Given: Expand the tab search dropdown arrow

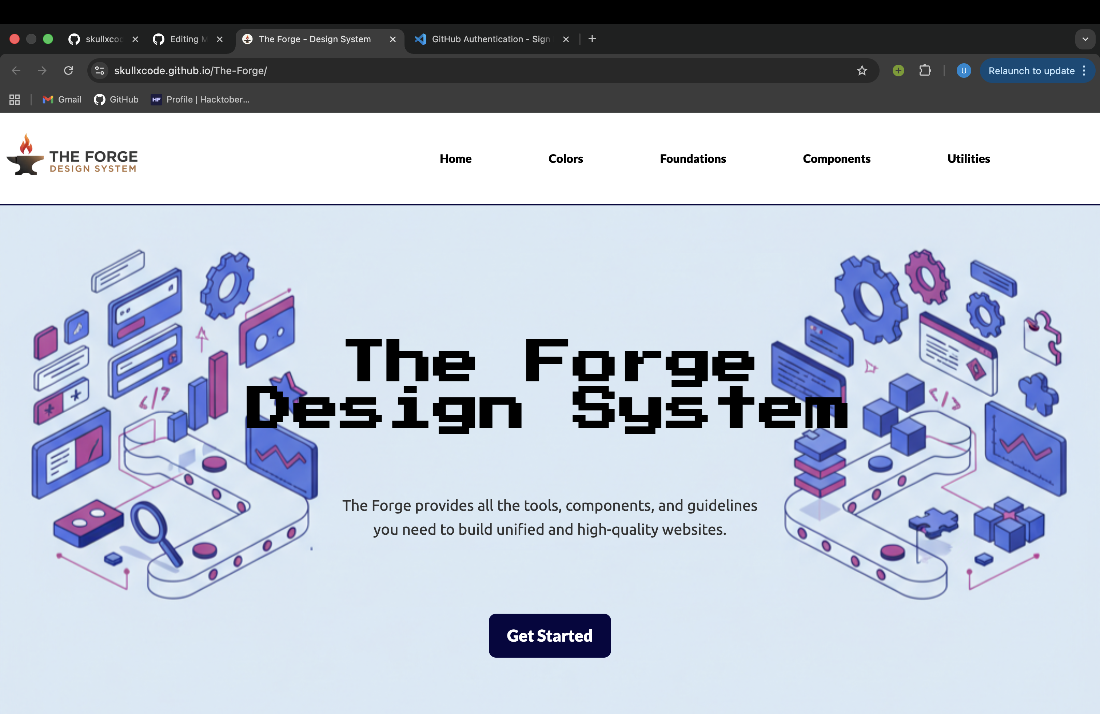Looking at the screenshot, I should pos(1085,39).
